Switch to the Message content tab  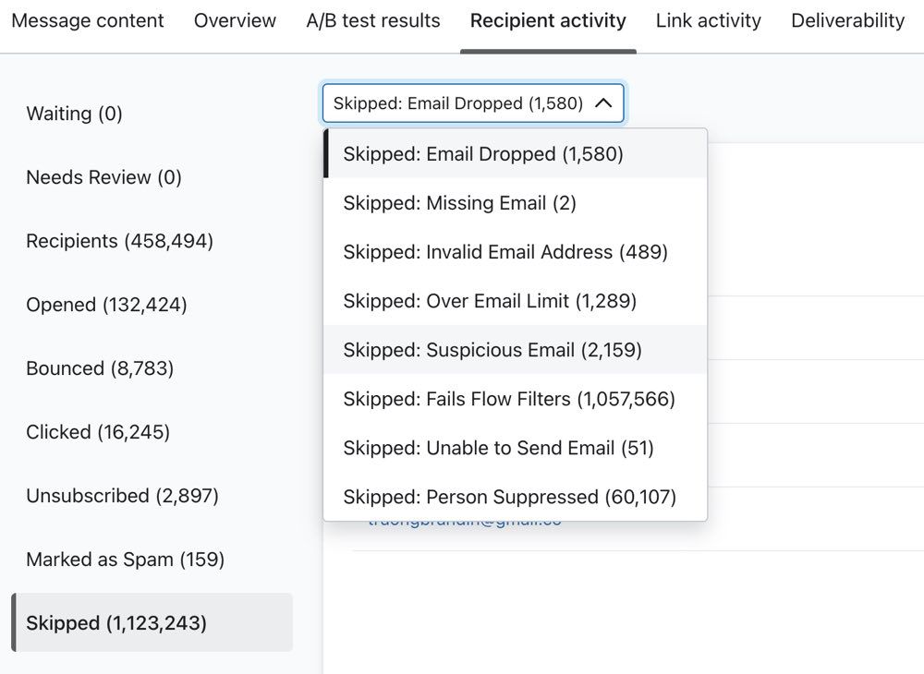tap(87, 20)
